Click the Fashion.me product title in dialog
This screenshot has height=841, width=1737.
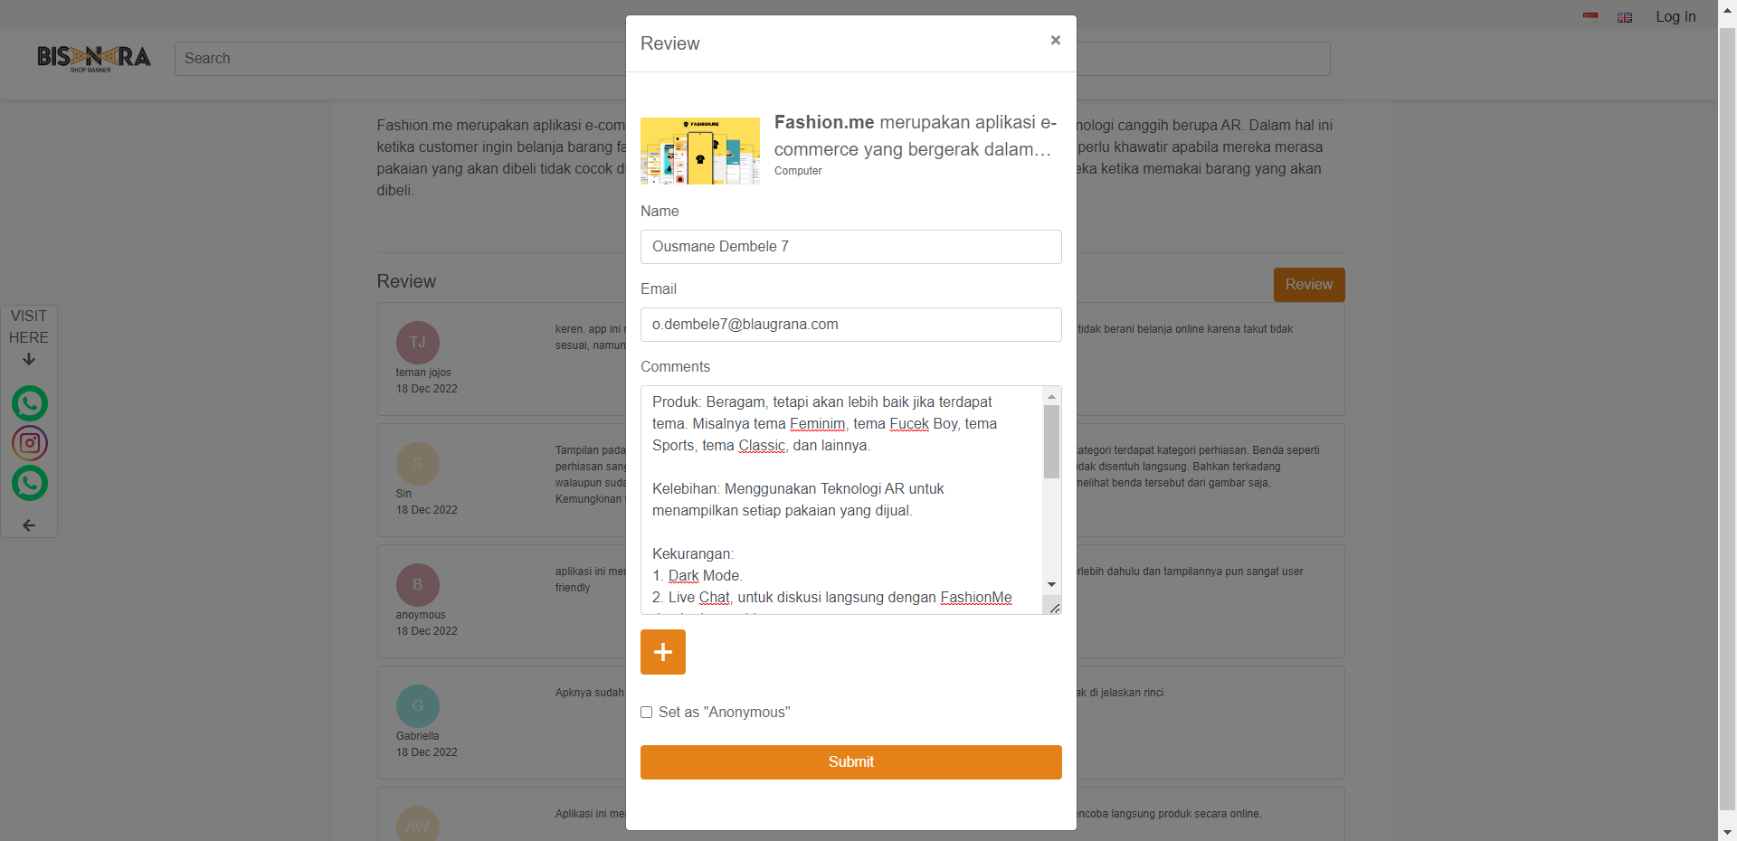tap(915, 136)
